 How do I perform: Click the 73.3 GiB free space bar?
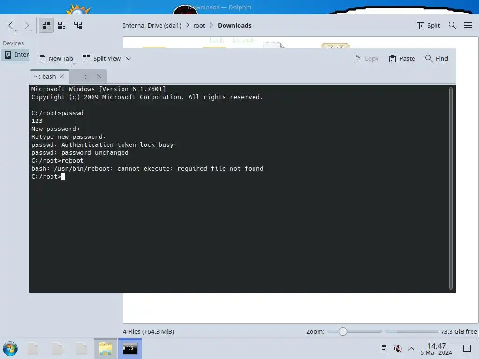tap(412, 331)
